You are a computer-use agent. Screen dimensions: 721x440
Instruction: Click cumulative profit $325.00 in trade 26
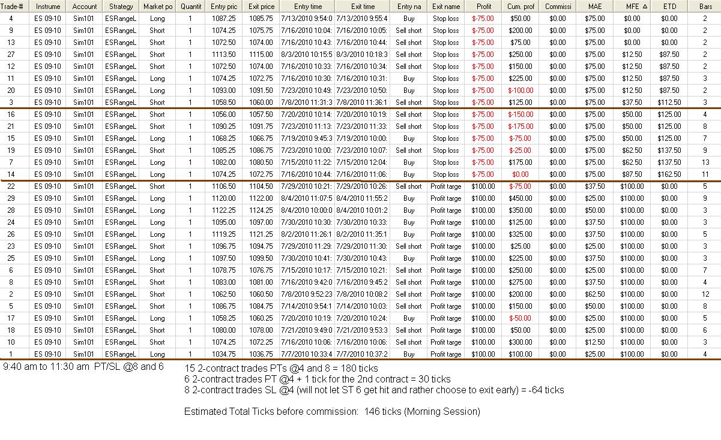coord(520,234)
